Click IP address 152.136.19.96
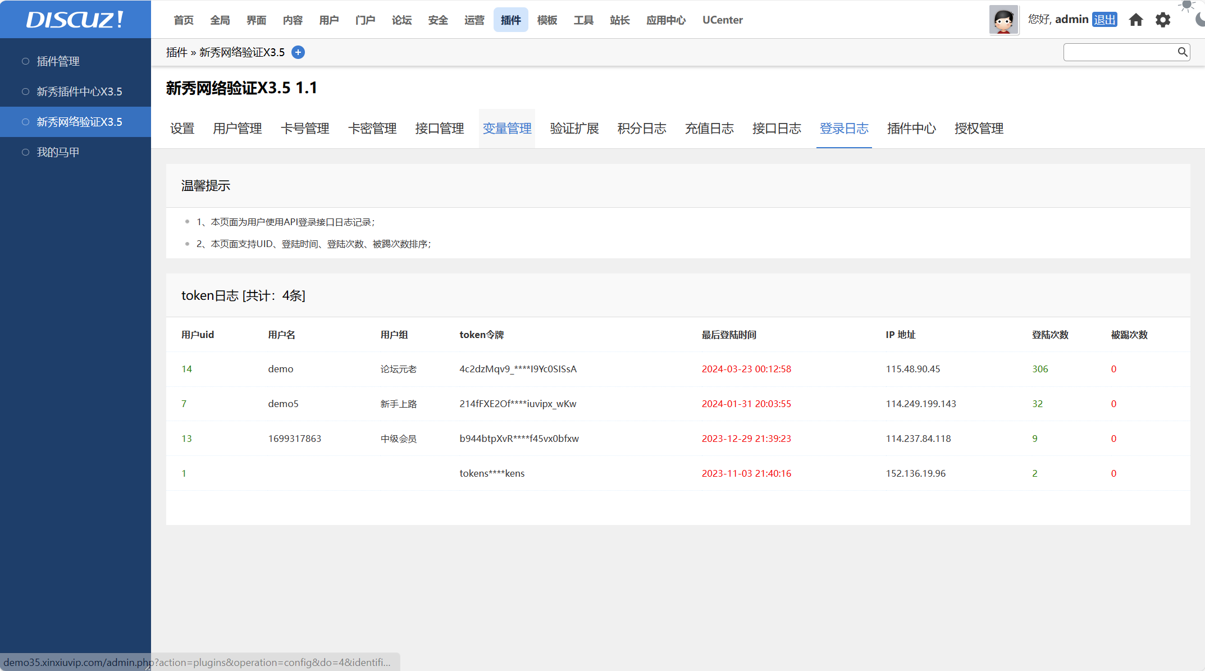The width and height of the screenshot is (1205, 671). tap(916, 473)
